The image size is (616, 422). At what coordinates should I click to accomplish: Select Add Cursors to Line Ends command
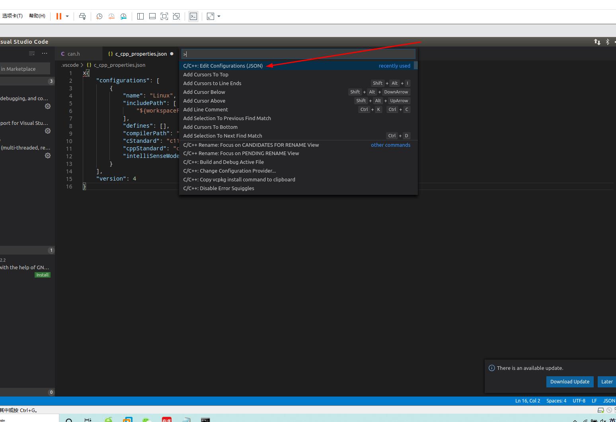[x=296, y=83]
